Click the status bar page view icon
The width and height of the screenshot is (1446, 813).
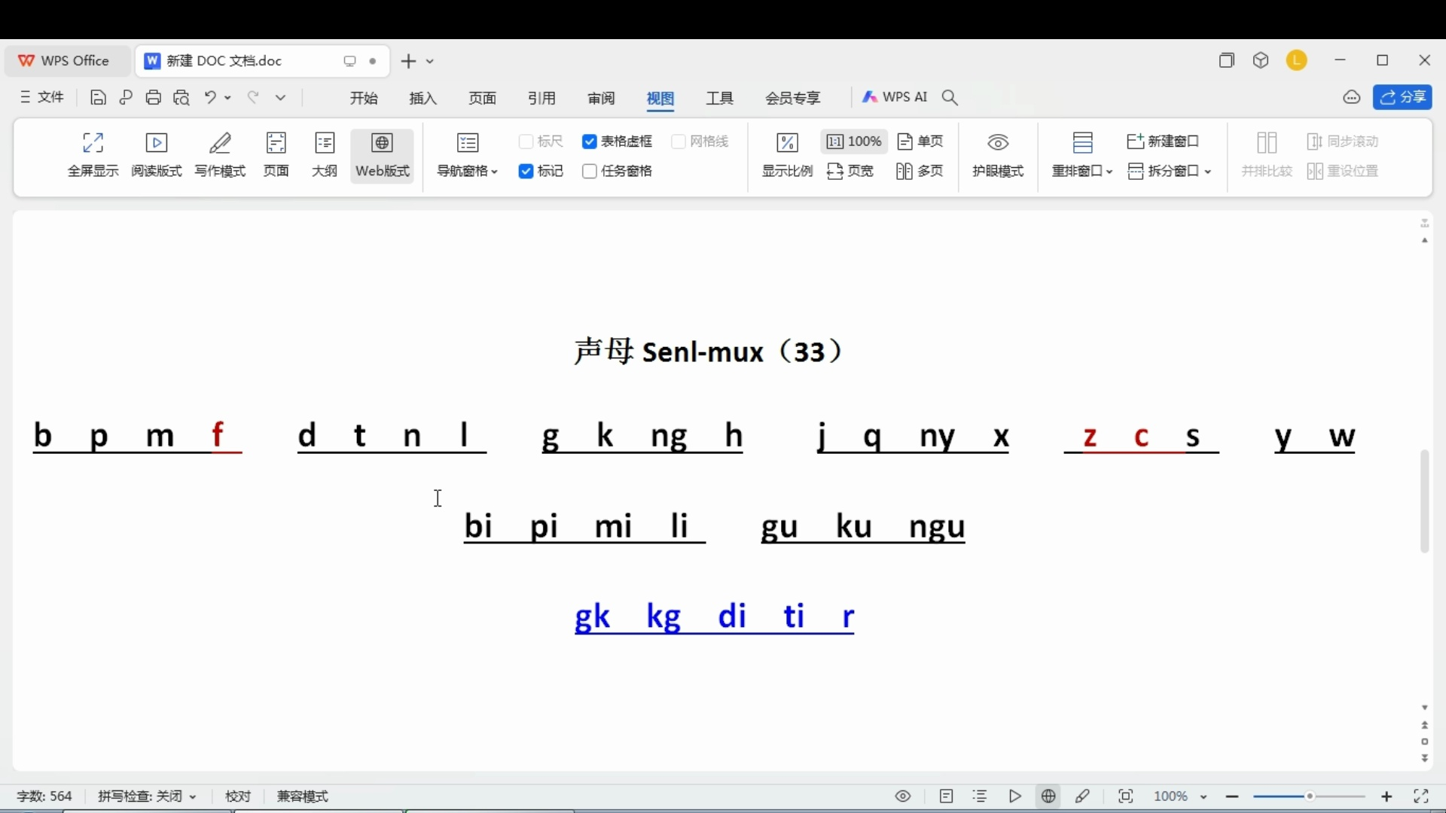947,796
